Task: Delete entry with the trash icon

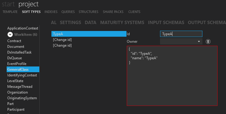Action: coord(208,42)
